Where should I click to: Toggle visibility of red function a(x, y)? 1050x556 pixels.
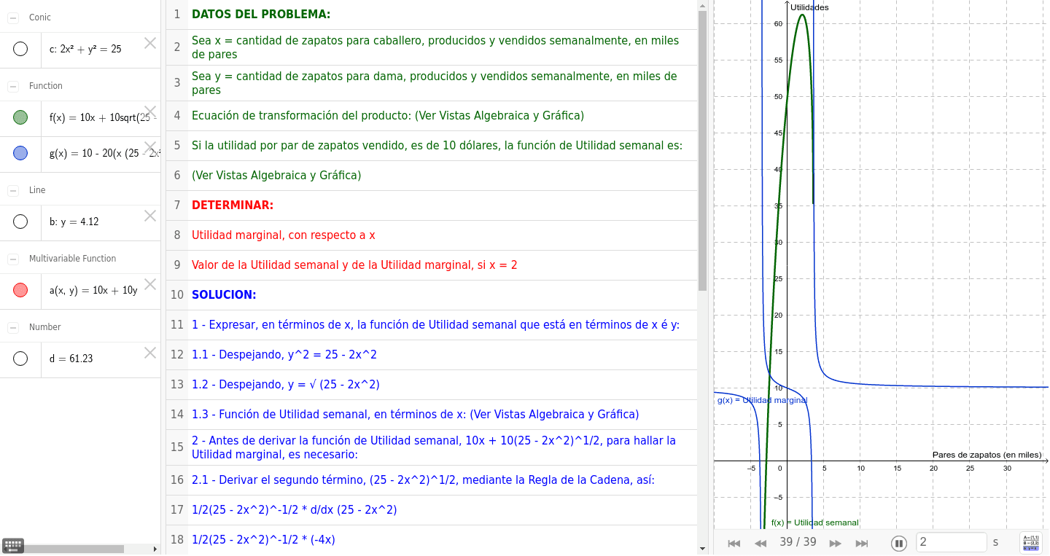(20, 291)
